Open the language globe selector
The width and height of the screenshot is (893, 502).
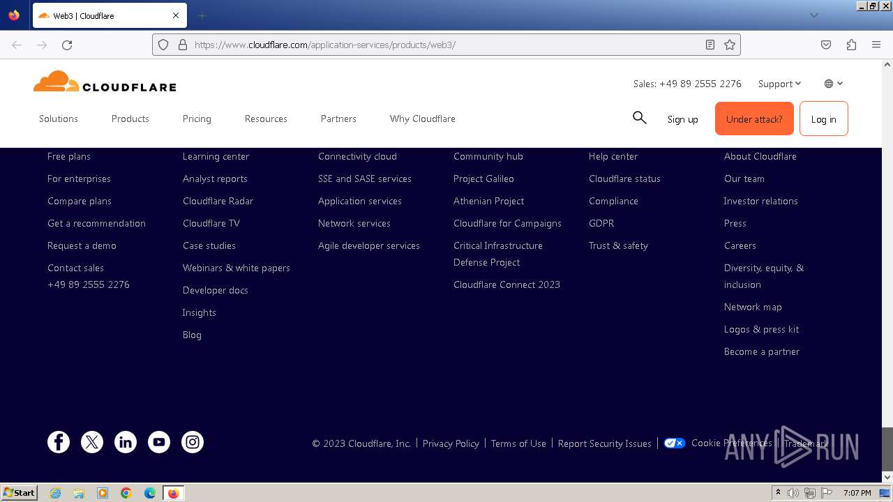[833, 84]
